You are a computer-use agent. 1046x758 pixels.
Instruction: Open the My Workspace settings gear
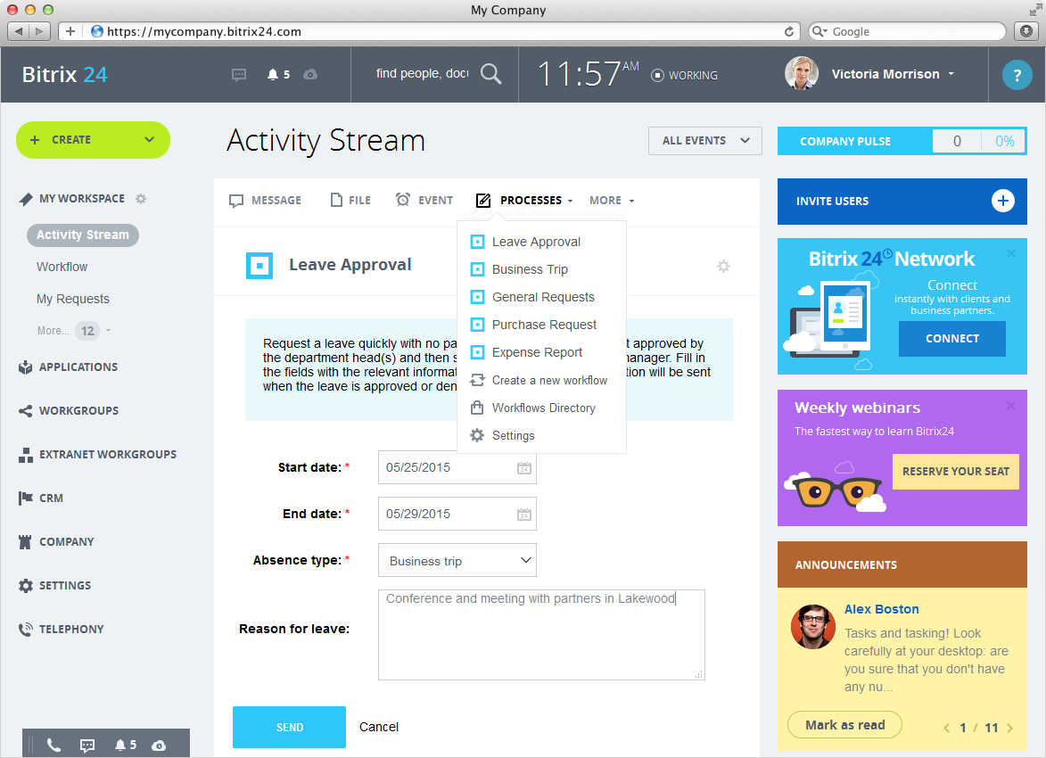141,199
